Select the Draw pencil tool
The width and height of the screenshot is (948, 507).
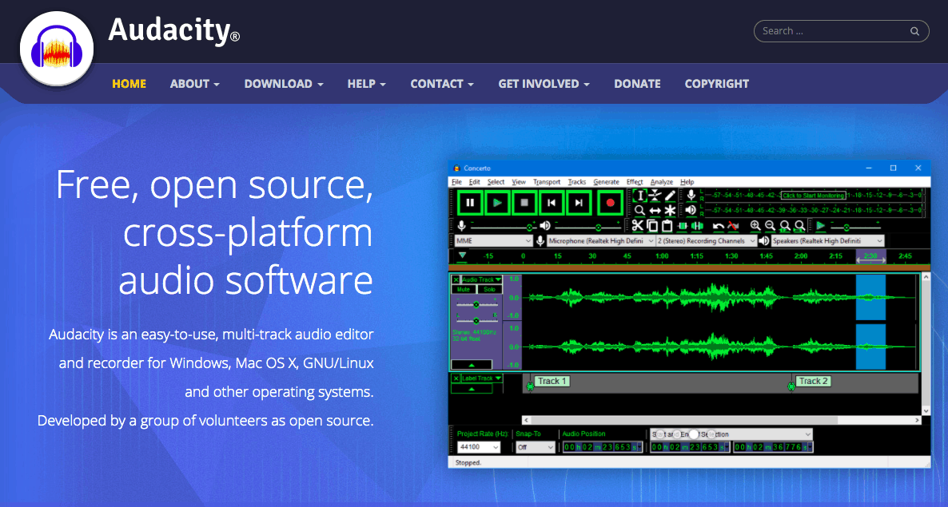(x=670, y=196)
